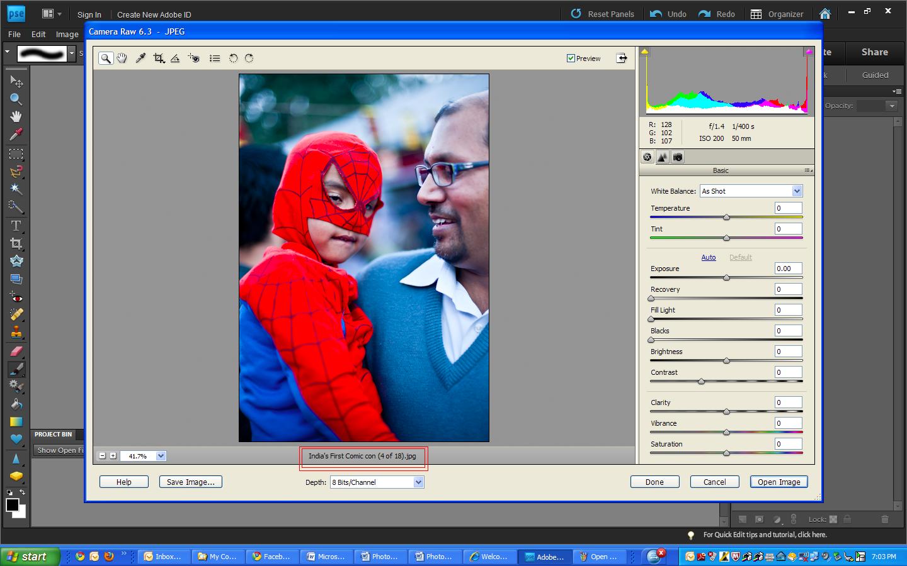
Task: Open the Camera Calibration tab icon
Action: coord(678,157)
